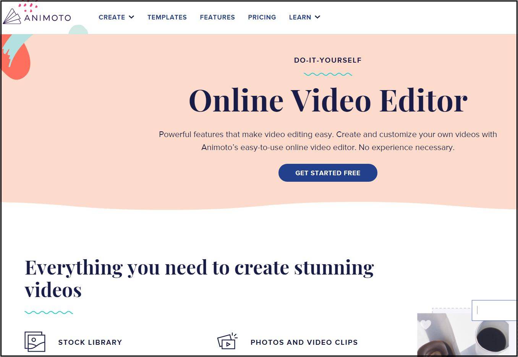Go to the Templates page

coord(167,17)
